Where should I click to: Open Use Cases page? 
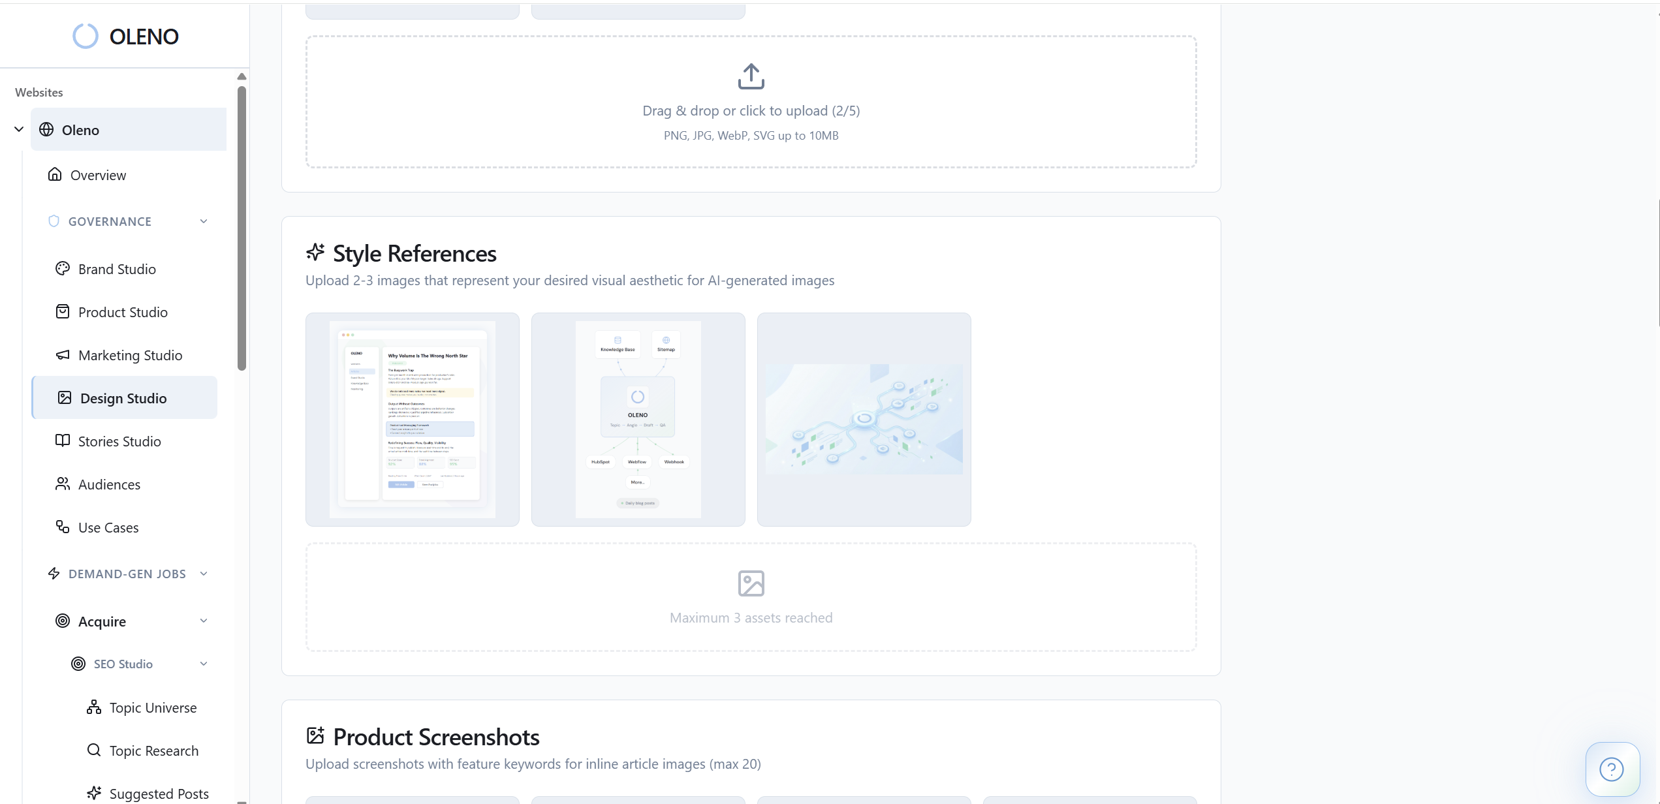click(x=108, y=527)
